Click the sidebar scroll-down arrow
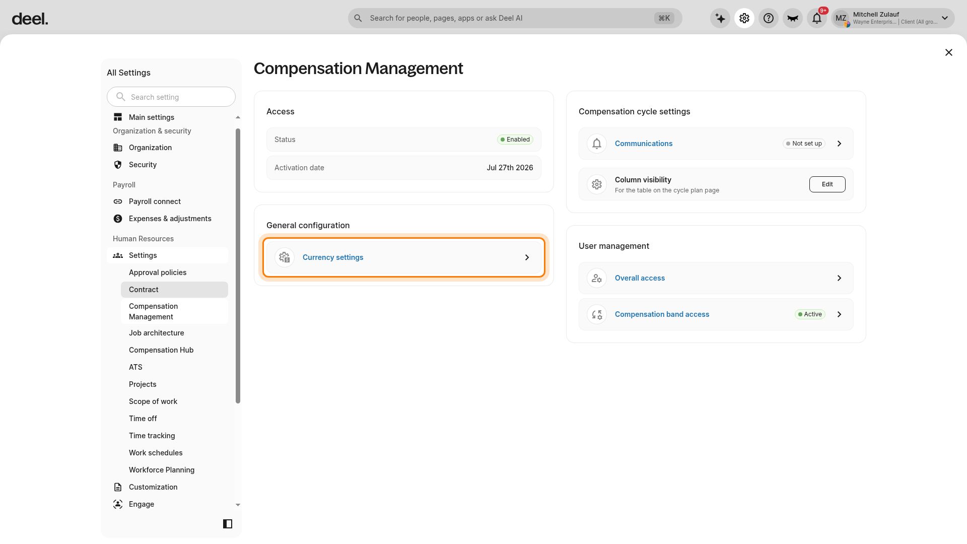Viewport: 967px width, 544px height. coord(238,505)
